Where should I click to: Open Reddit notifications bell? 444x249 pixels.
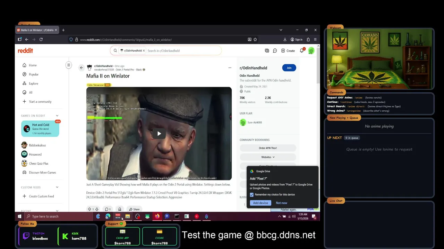pos(302,50)
